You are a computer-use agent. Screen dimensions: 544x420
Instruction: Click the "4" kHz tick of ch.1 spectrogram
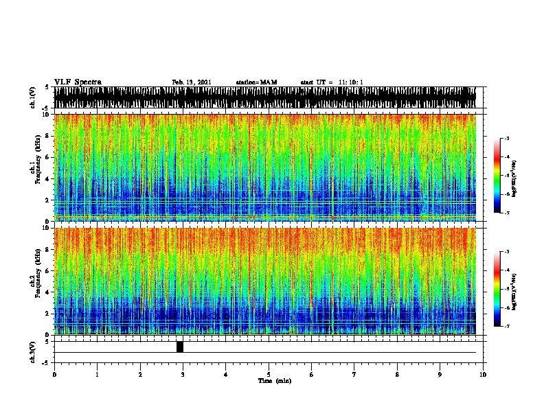point(48,179)
